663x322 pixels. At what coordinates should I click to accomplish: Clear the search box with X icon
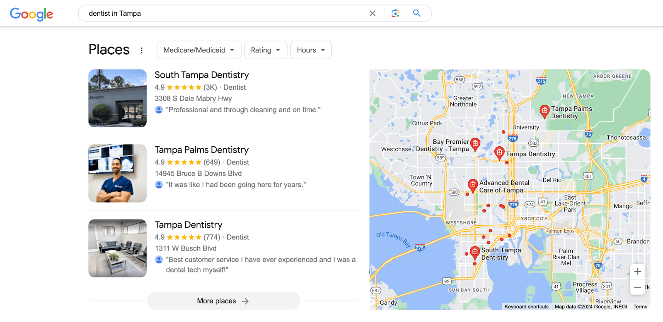click(373, 13)
